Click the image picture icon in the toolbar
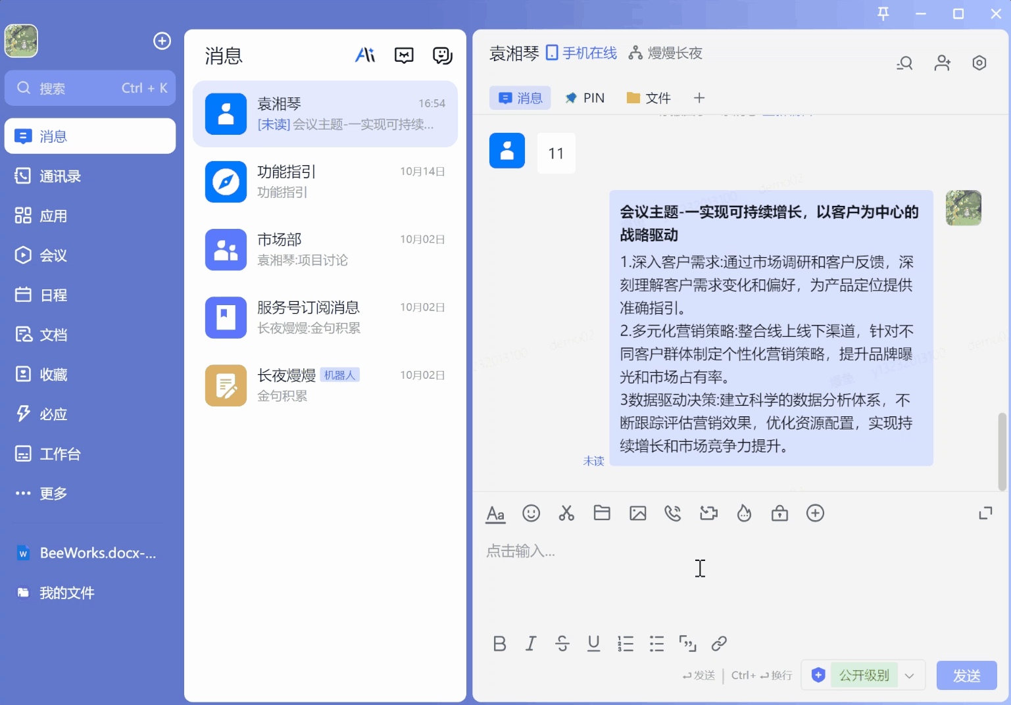 [x=637, y=513]
